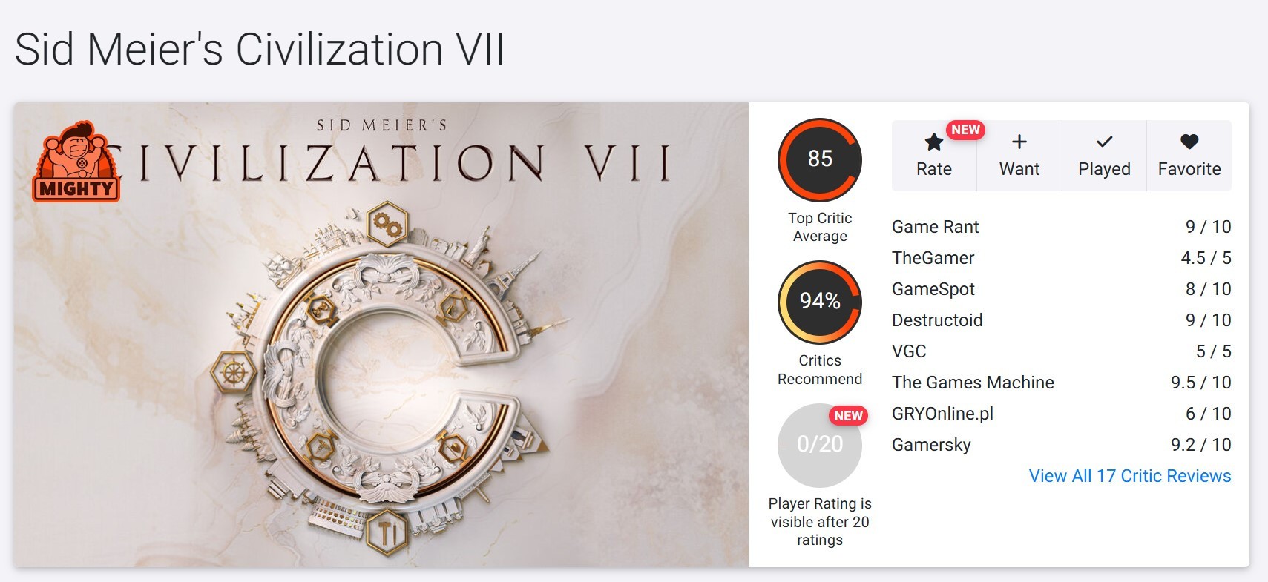Mark game as Played with checkmark
Image resolution: width=1268 pixels, height=582 pixels.
(x=1104, y=156)
